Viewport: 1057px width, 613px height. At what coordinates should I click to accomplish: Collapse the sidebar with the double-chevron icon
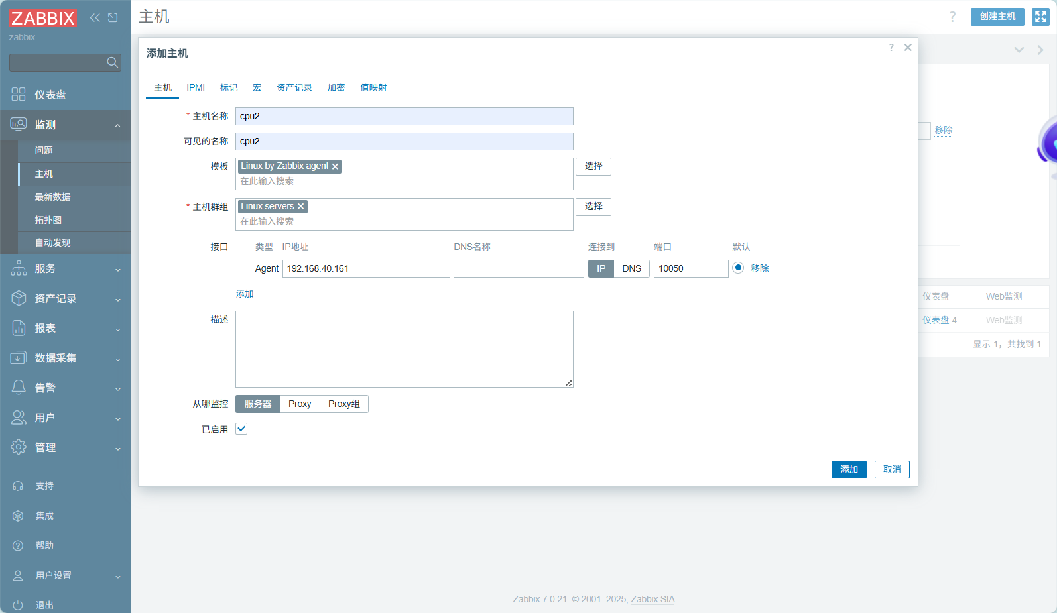point(95,18)
